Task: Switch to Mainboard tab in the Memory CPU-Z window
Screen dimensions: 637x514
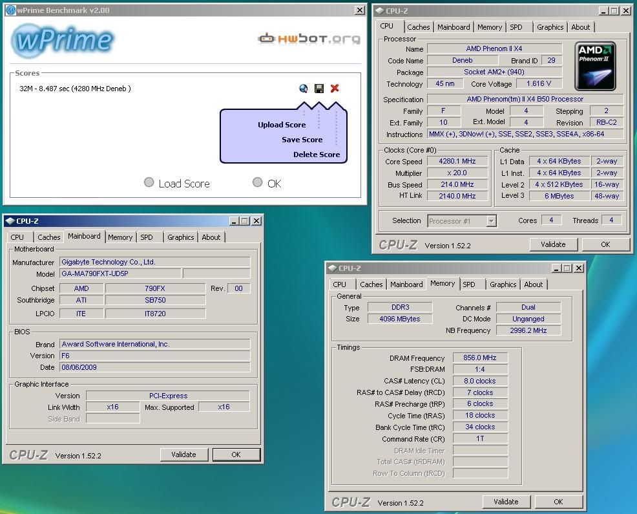Action: pyautogui.click(x=406, y=284)
